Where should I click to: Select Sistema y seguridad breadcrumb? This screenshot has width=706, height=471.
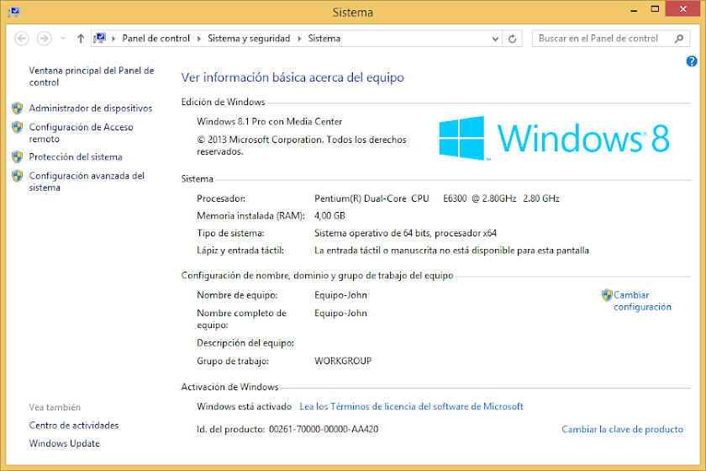[x=249, y=39]
